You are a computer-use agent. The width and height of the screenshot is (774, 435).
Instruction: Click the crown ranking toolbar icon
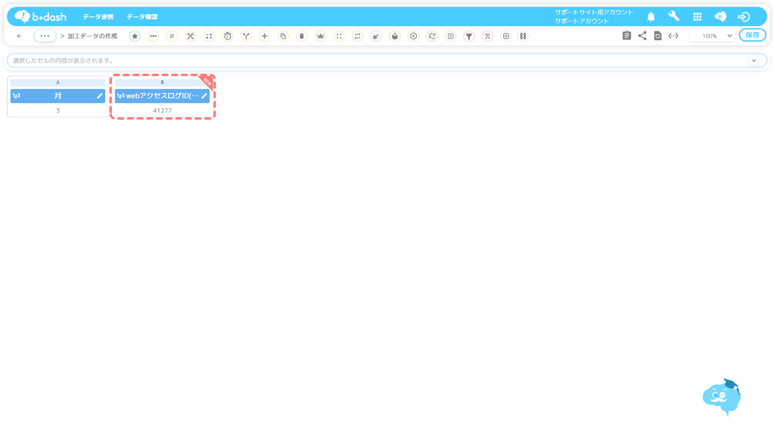[x=320, y=36]
